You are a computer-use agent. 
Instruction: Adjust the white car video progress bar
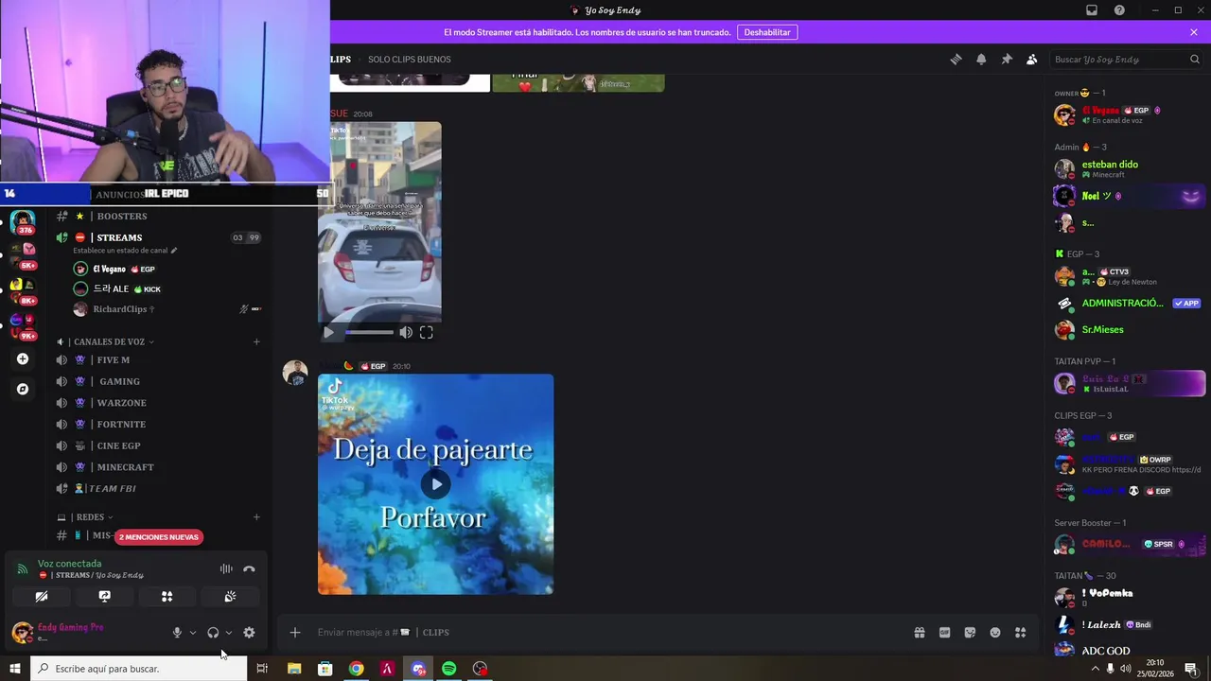369,332
